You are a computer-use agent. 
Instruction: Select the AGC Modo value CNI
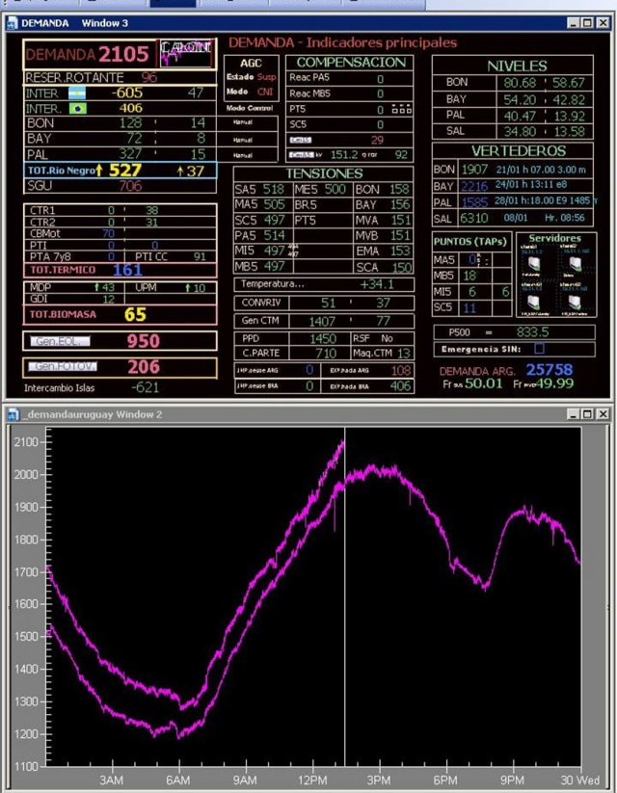265,92
